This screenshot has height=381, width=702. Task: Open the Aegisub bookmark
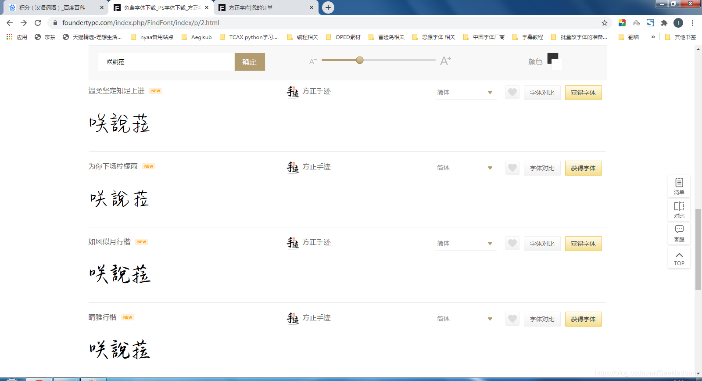coord(197,37)
